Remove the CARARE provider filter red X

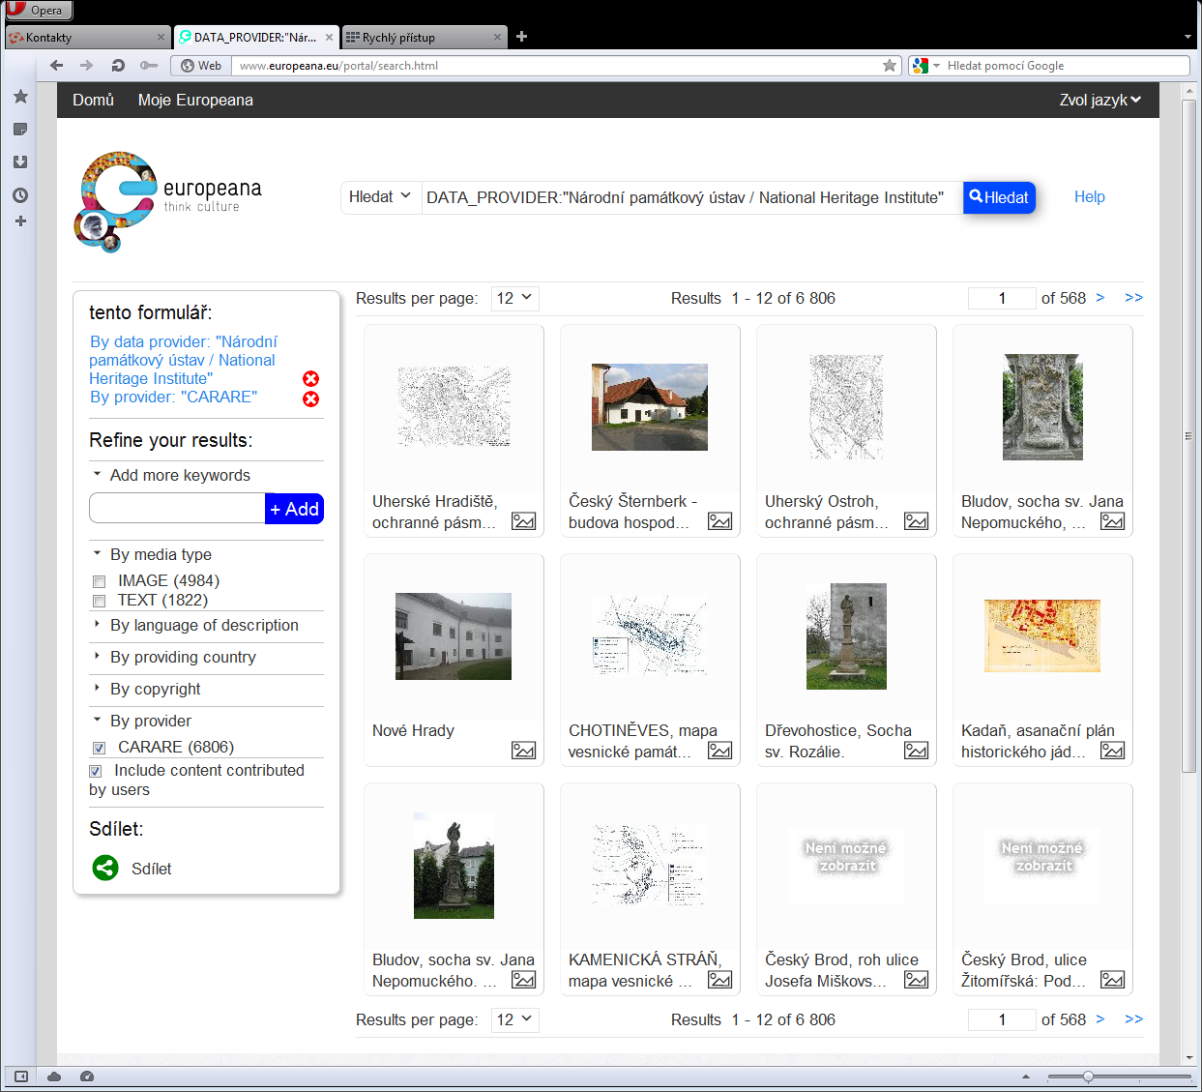[x=311, y=399]
